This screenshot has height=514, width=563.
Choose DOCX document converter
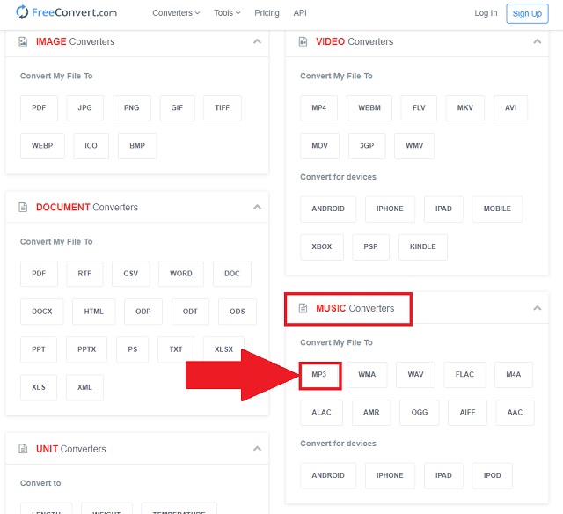tap(41, 312)
